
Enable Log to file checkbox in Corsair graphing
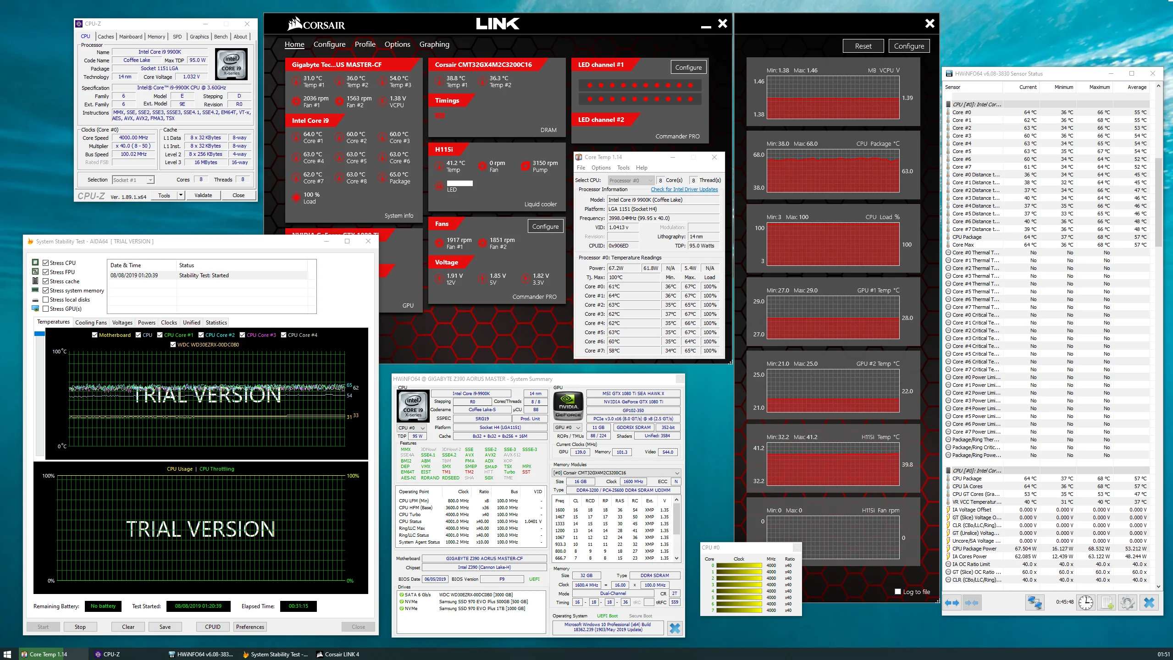pyautogui.click(x=898, y=592)
